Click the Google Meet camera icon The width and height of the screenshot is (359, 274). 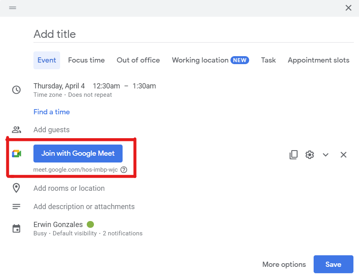16,153
